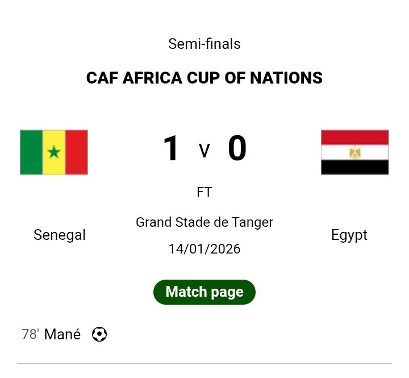Click the green star on Senegal's flag
Viewport: 409px width, 378px height.
54,152
